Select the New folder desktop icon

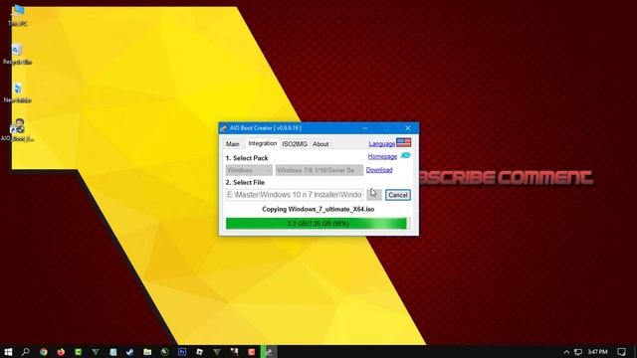click(x=18, y=92)
